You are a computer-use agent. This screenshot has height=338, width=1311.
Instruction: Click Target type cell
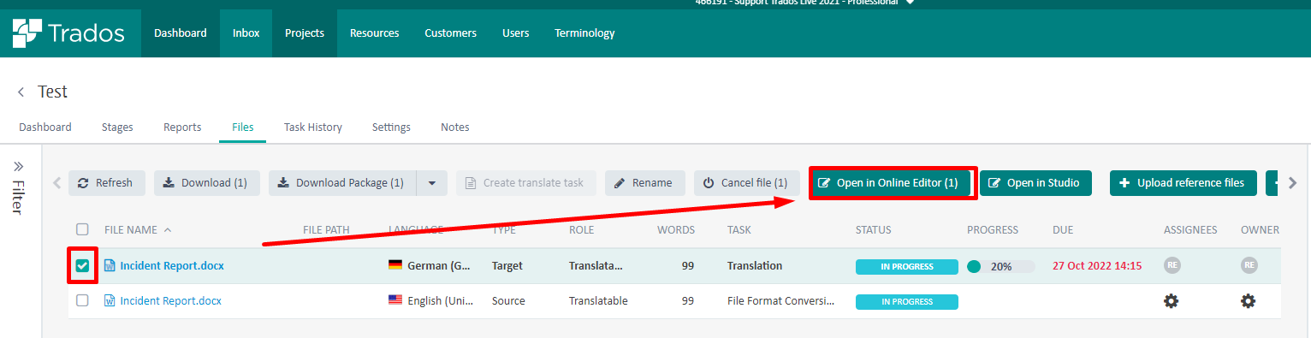pyautogui.click(x=507, y=265)
